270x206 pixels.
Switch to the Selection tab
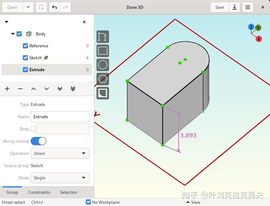pyautogui.click(x=68, y=192)
